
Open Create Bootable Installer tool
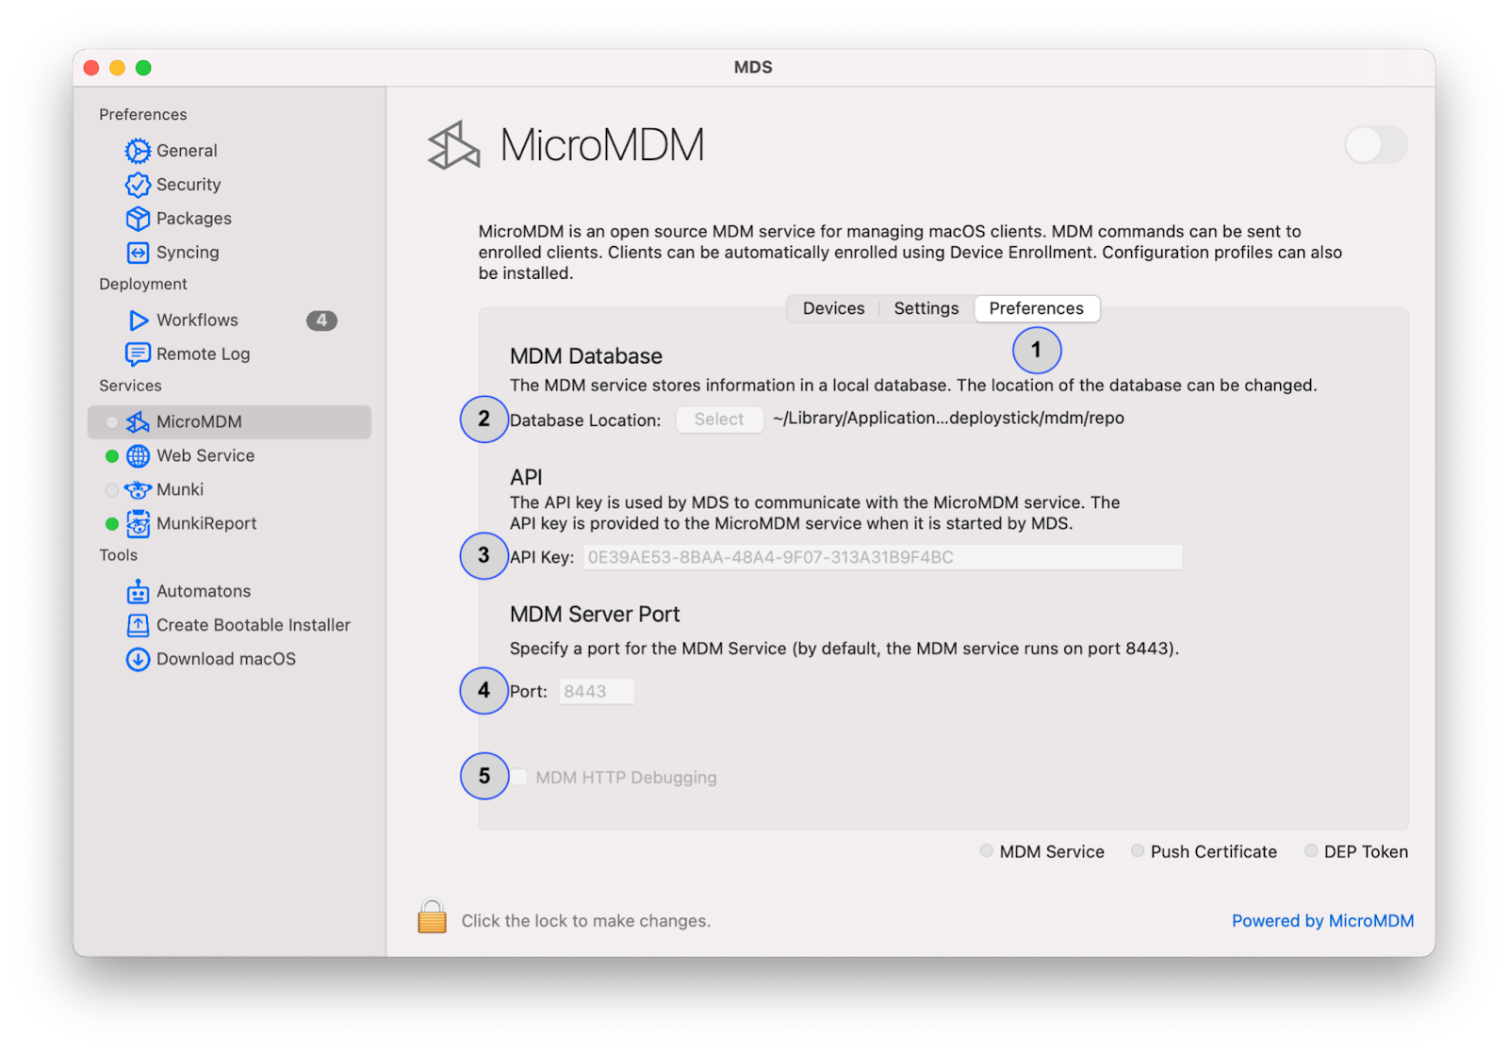click(254, 625)
